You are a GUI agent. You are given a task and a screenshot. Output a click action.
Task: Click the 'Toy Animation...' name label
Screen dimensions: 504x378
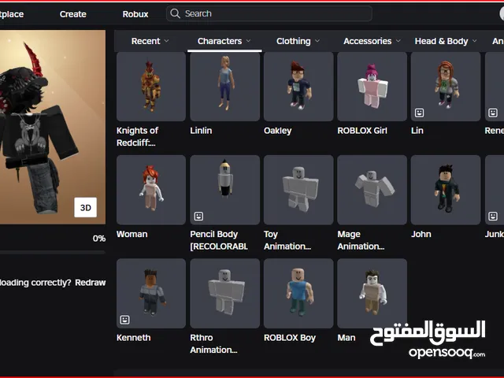tap(287, 240)
